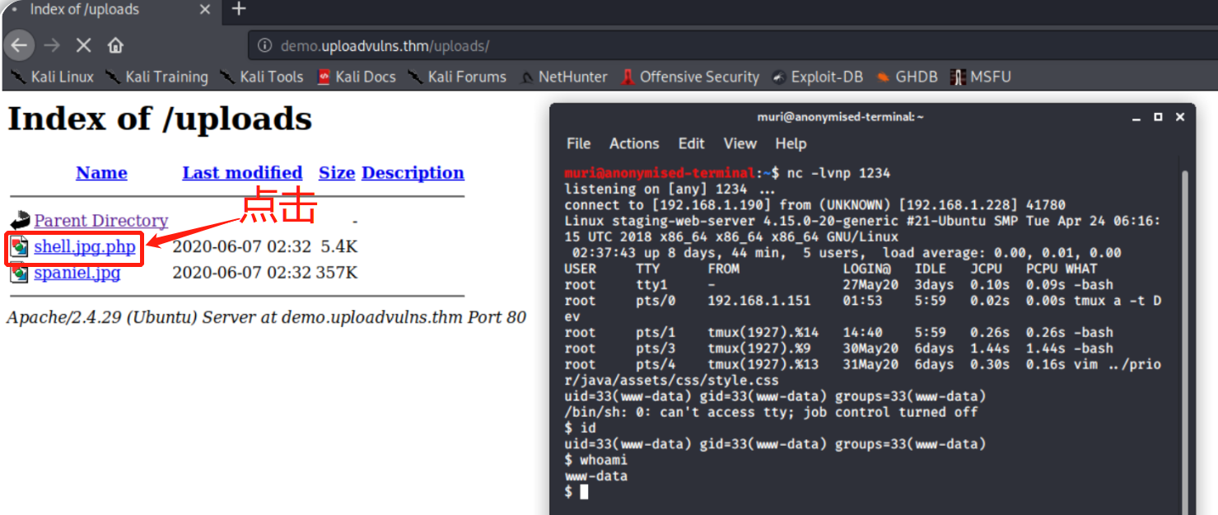Open Kali Linux bookmark
This screenshot has height=515, width=1218.
tap(52, 77)
